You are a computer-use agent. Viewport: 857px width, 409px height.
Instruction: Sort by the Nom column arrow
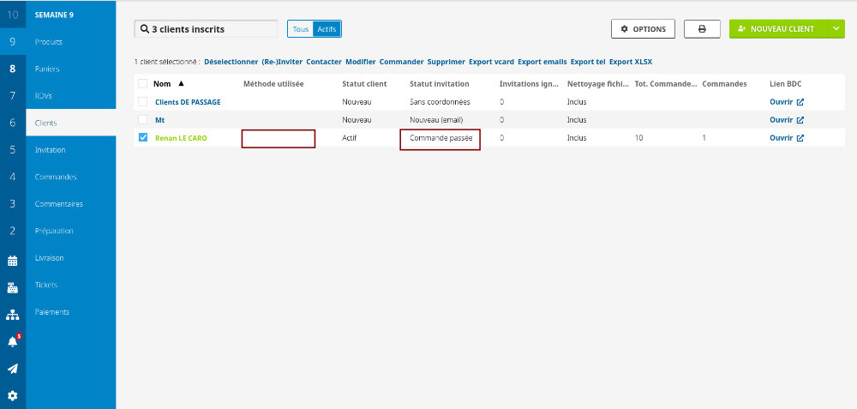181,84
